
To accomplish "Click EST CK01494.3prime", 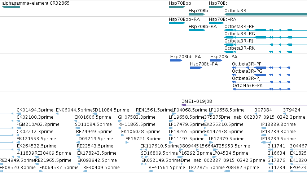I will pos(19,114).
